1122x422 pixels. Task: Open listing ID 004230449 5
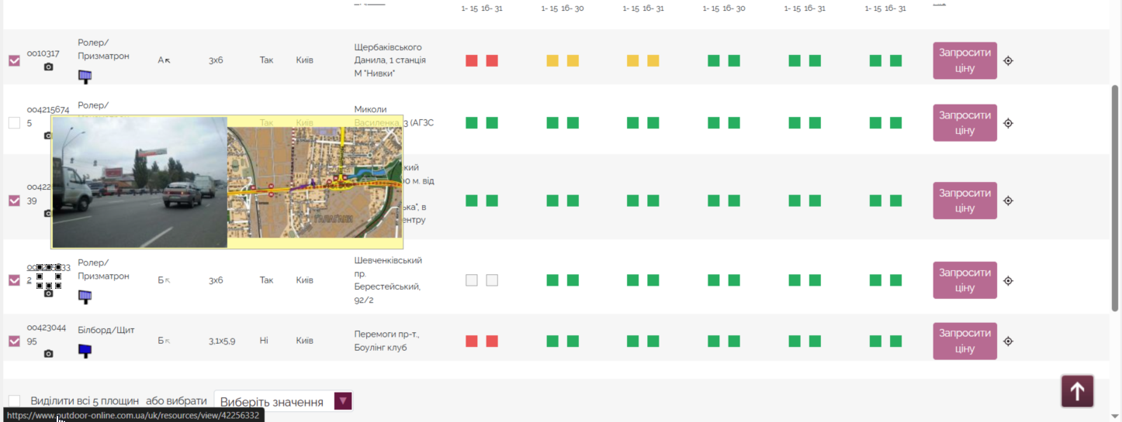tap(47, 335)
